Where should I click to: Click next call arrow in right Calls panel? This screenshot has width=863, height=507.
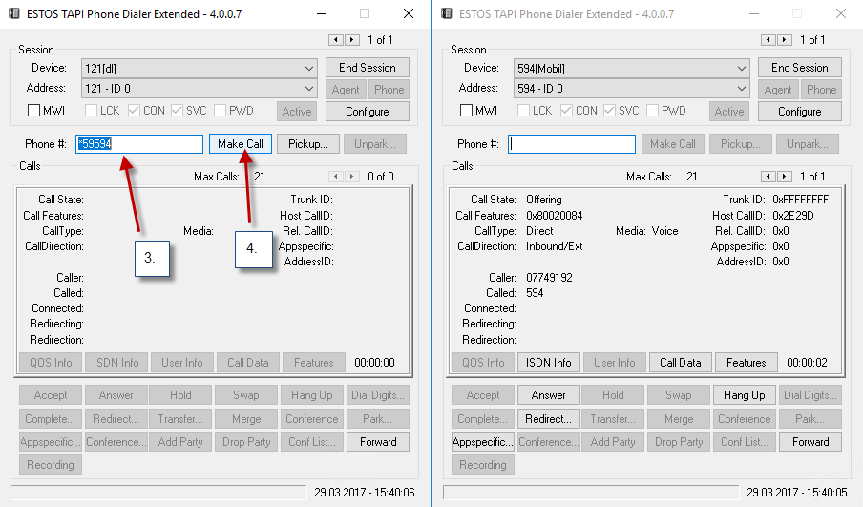(x=784, y=177)
